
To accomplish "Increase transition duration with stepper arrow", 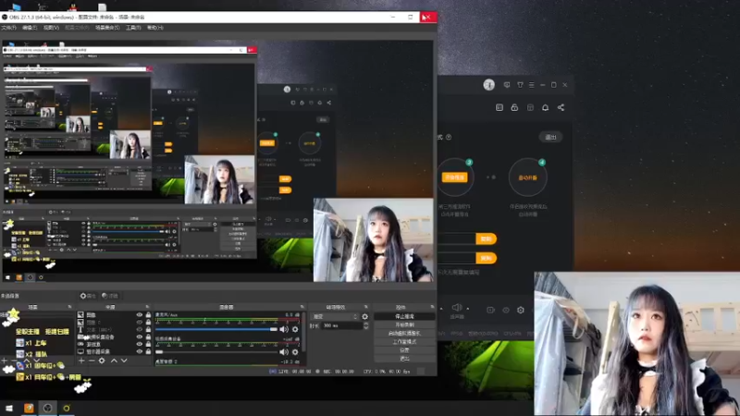I will [x=365, y=324].
